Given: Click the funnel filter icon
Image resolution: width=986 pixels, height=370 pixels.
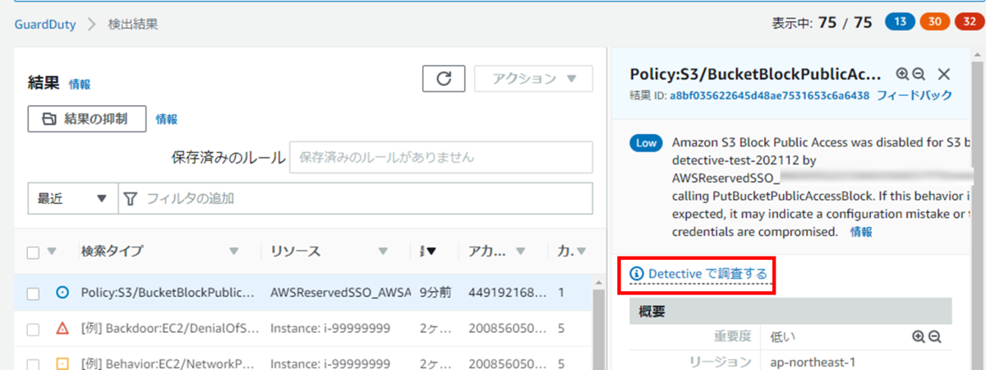Looking at the screenshot, I should pos(131,198).
